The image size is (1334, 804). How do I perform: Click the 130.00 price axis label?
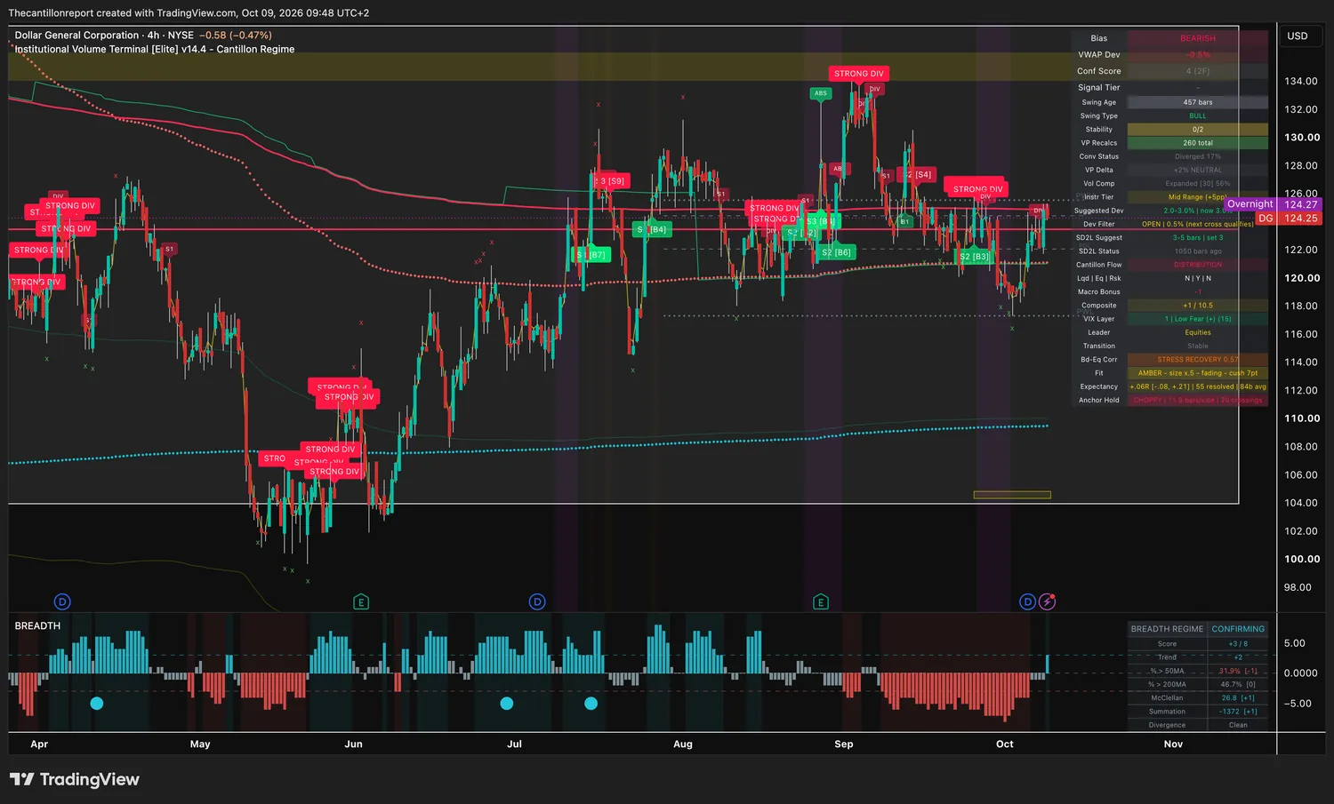point(1302,138)
